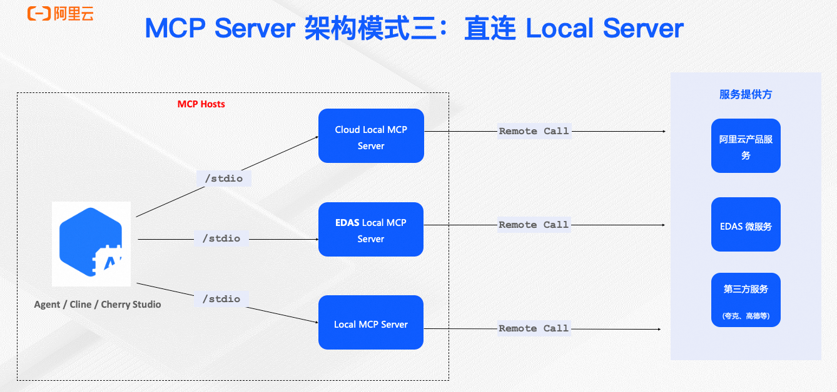Click the slide title MCP Server 架构模式三

click(x=413, y=29)
